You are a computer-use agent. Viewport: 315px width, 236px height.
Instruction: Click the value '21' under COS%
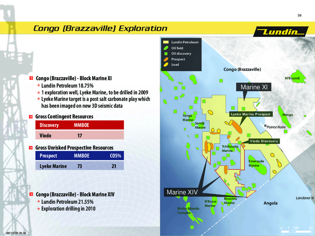click(114, 166)
